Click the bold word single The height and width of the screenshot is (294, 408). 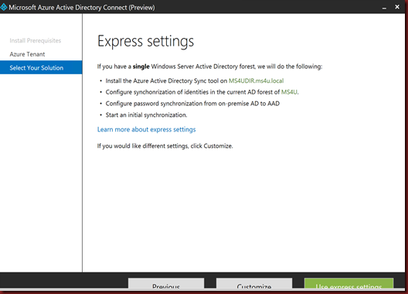click(x=141, y=67)
